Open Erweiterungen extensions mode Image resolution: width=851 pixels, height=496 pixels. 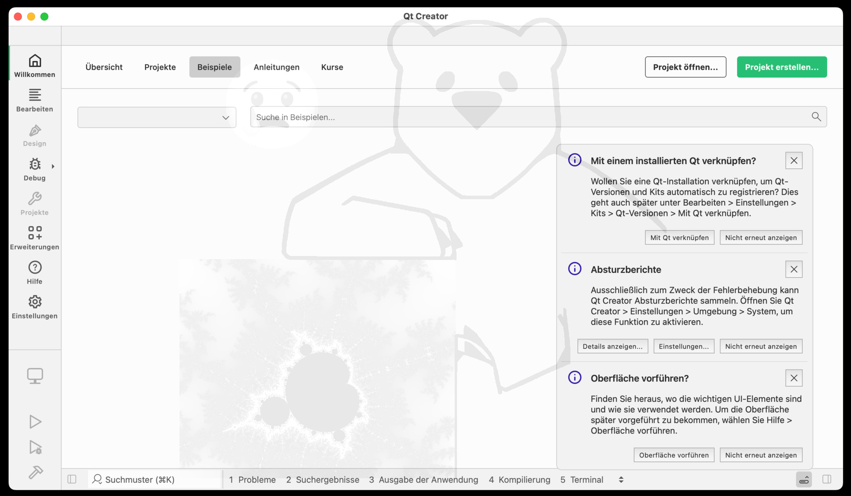[x=35, y=237]
